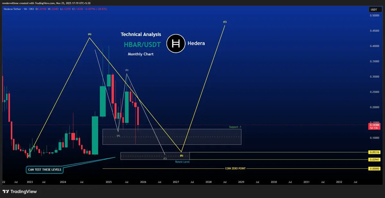Click 2032 on the time axis
Screen dimensions: 385x198
click(339, 182)
